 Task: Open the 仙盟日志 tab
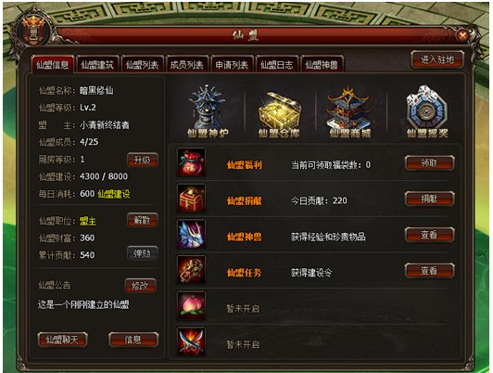pos(277,65)
